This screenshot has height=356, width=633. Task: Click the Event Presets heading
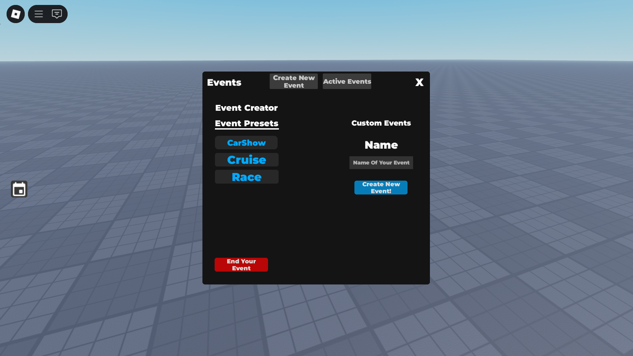[x=247, y=123]
